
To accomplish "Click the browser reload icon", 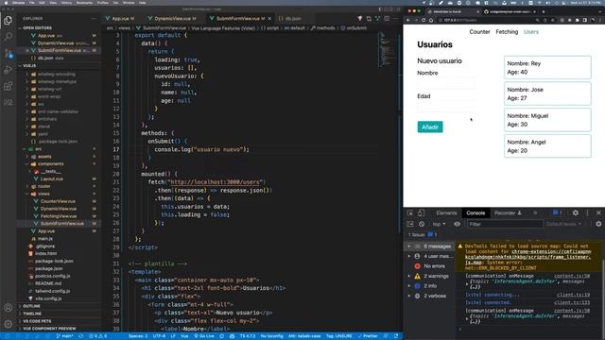I will [423, 20].
